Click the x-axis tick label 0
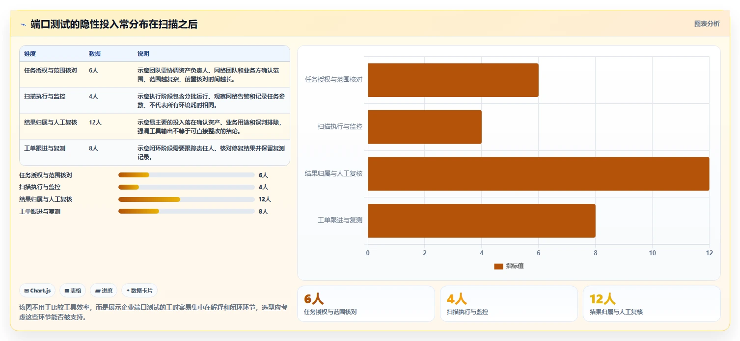The width and height of the screenshot is (740, 341). (x=368, y=253)
